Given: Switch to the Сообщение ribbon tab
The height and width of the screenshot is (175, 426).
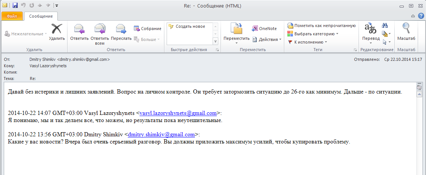Looking at the screenshot, I should (41, 16).
